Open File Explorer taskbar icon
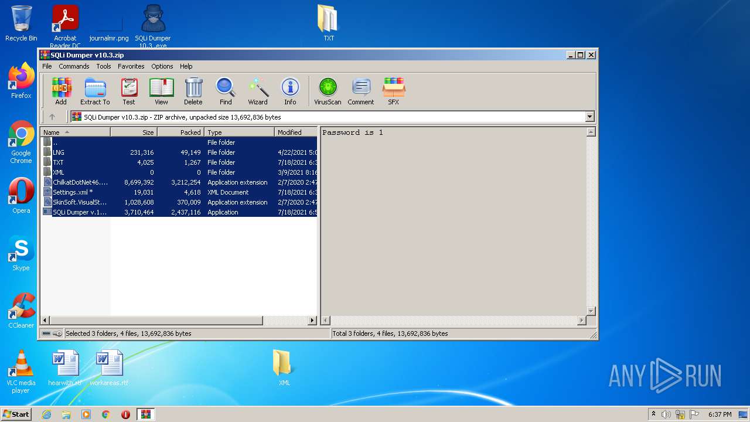Screen dimensions: 750x422 [66, 414]
